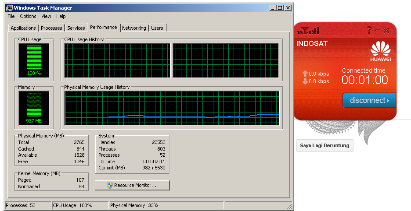The height and width of the screenshot is (211, 411).
Task: Click the right CPU Usage History graph
Action: point(226,60)
